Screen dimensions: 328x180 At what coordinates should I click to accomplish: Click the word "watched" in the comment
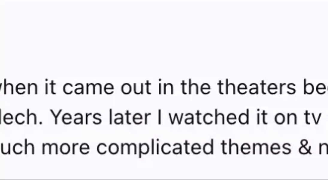click(x=209, y=118)
